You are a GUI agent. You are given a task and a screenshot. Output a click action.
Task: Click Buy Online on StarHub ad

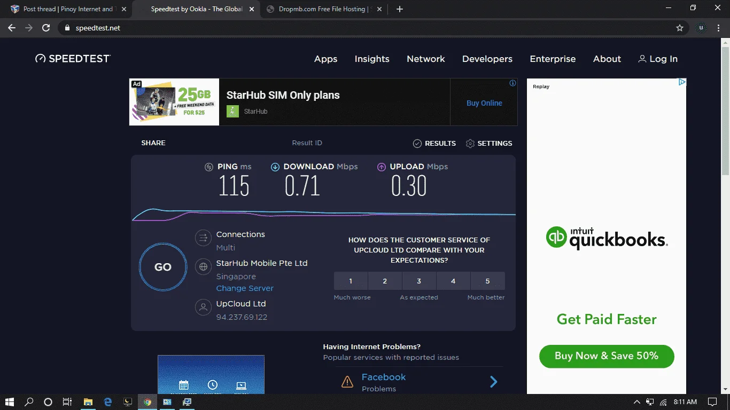[484, 103]
